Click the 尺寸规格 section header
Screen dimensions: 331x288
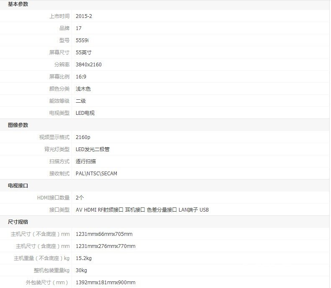point(18,222)
